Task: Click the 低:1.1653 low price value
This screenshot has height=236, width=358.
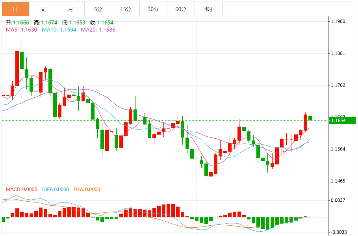Action: pos(74,22)
